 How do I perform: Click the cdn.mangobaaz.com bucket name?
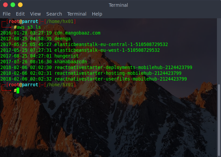coord(77,33)
